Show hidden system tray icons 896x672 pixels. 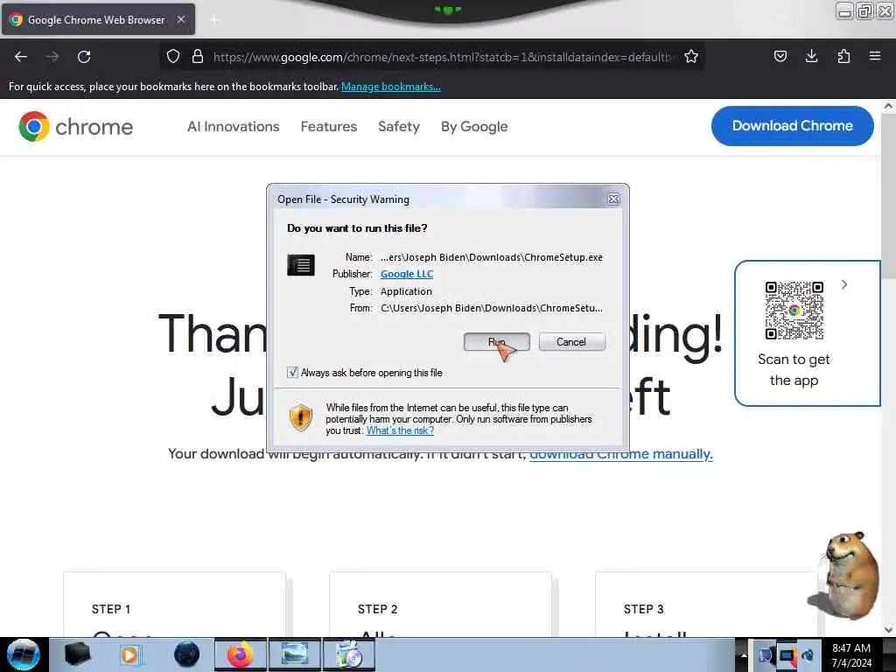coord(744,655)
